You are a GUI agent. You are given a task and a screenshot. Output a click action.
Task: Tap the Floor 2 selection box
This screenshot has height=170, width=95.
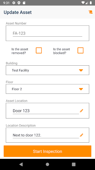click(x=47, y=89)
